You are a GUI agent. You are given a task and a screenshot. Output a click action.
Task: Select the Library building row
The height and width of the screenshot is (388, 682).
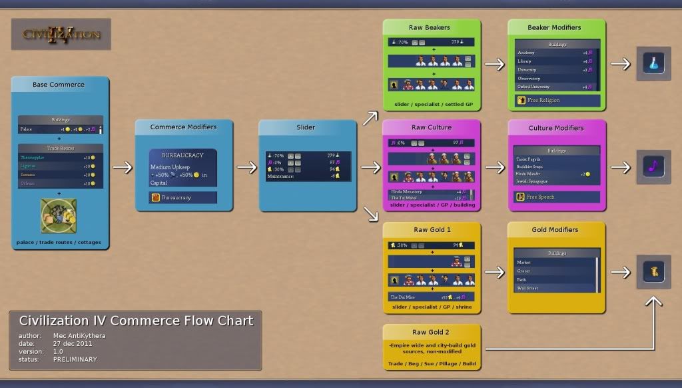555,61
